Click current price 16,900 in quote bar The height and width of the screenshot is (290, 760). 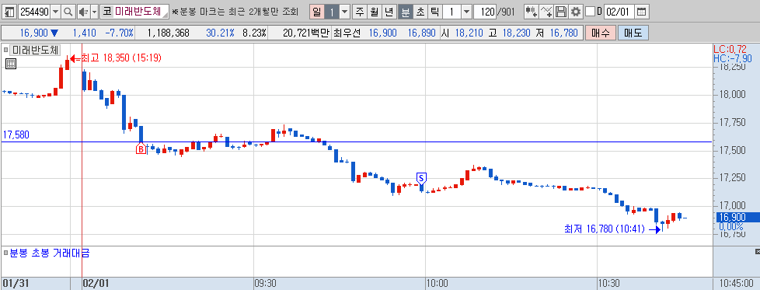point(34,33)
